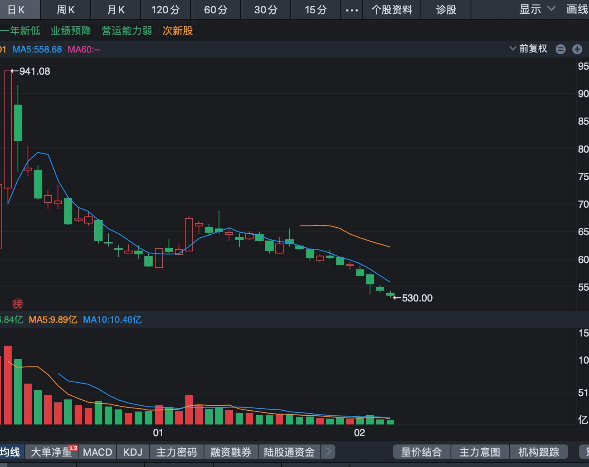Open the 个股资料 stock info page

point(392,10)
